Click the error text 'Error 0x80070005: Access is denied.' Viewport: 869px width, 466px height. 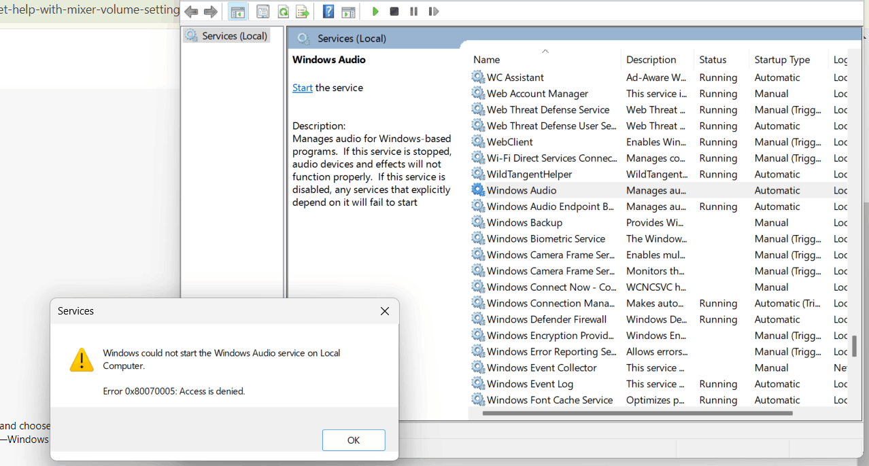tap(173, 391)
